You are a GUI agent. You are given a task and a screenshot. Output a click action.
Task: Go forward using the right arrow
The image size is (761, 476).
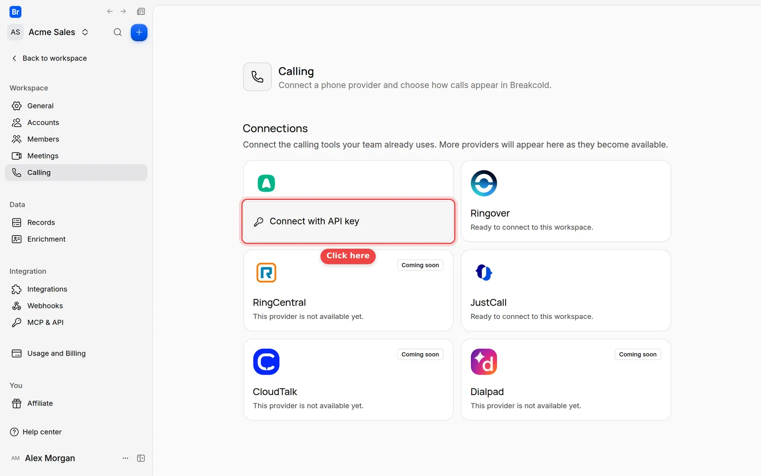click(123, 11)
